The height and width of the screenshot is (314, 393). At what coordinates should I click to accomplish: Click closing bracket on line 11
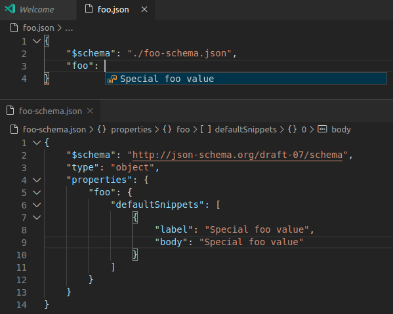coord(113,267)
